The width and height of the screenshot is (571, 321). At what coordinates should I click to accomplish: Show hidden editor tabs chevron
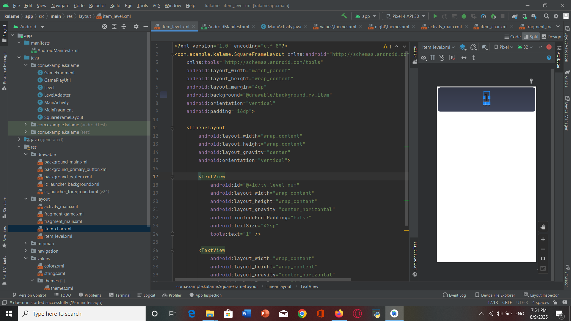(558, 26)
